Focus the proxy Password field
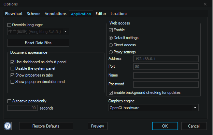 click(166, 84)
